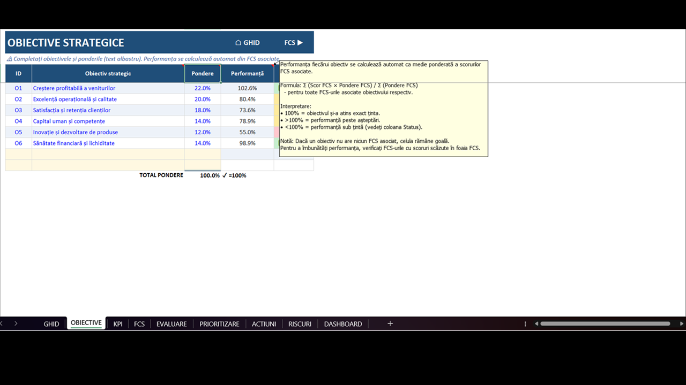Screen dimensions: 686x385
Task: Select the O3 ID cell
Action: tap(19, 110)
